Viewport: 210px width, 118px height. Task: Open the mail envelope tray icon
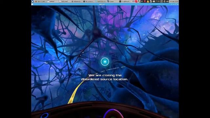pos(154,1)
